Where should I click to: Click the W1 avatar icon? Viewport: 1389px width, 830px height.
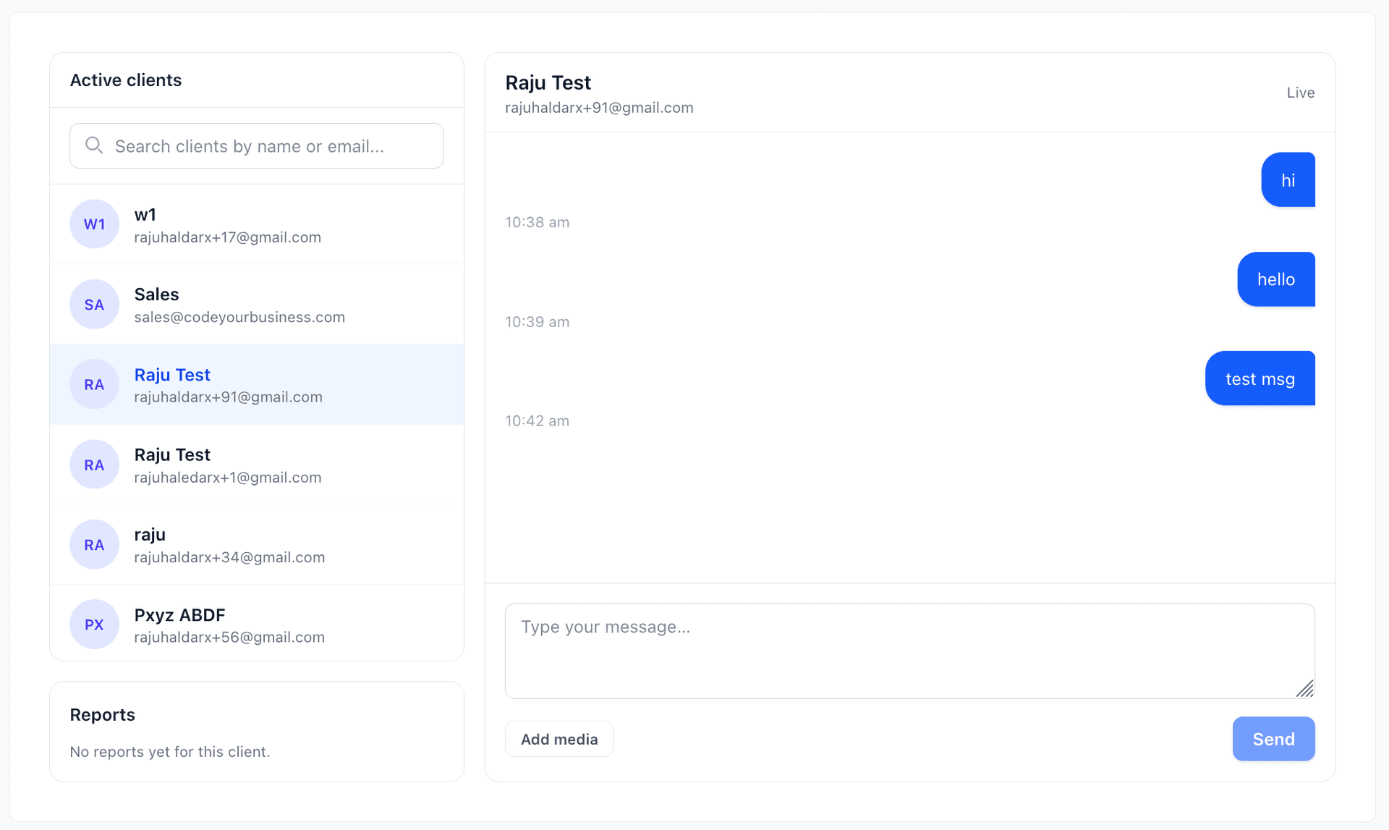(94, 224)
